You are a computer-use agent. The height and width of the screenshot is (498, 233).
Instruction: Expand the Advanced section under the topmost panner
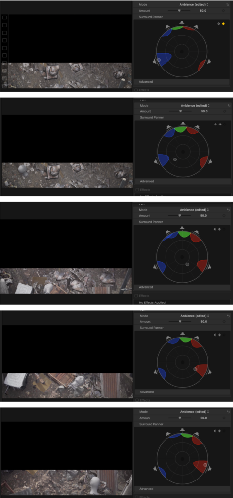[182, 82]
